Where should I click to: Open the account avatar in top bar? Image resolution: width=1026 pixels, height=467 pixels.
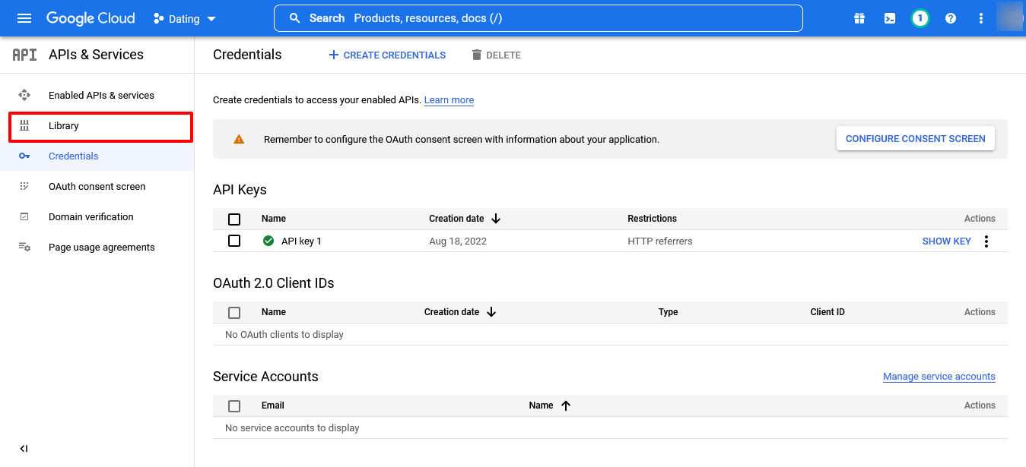point(1011,18)
